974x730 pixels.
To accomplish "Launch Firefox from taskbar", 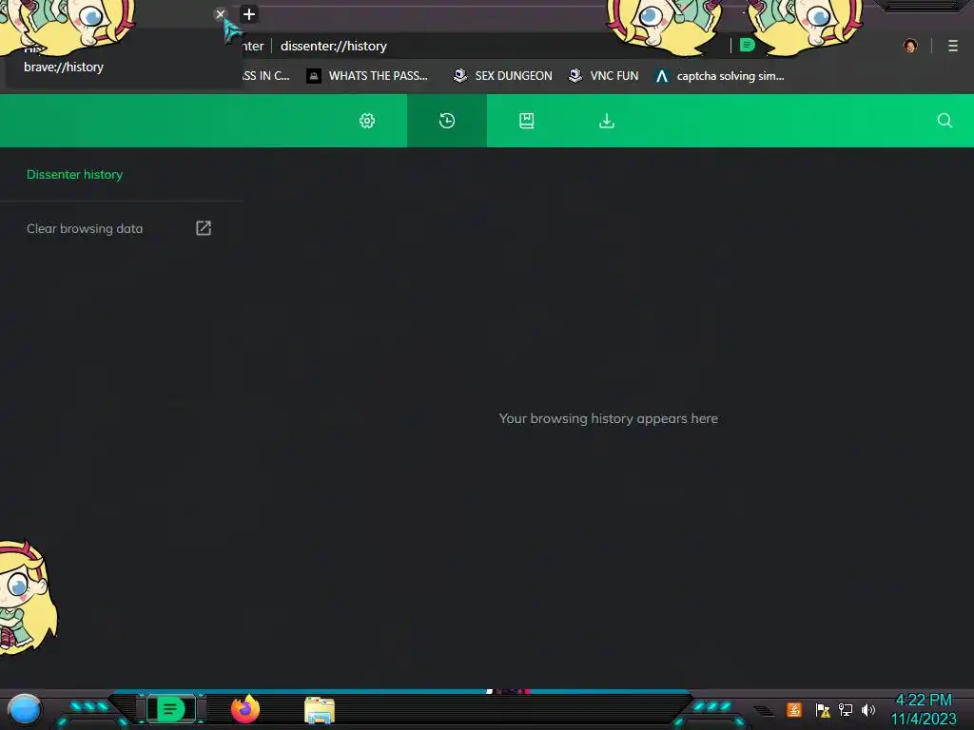I will click(x=245, y=709).
